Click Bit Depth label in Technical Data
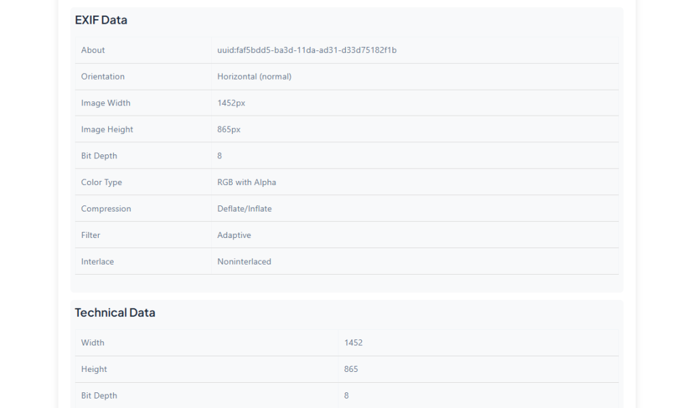The width and height of the screenshot is (697, 408). 99,396
